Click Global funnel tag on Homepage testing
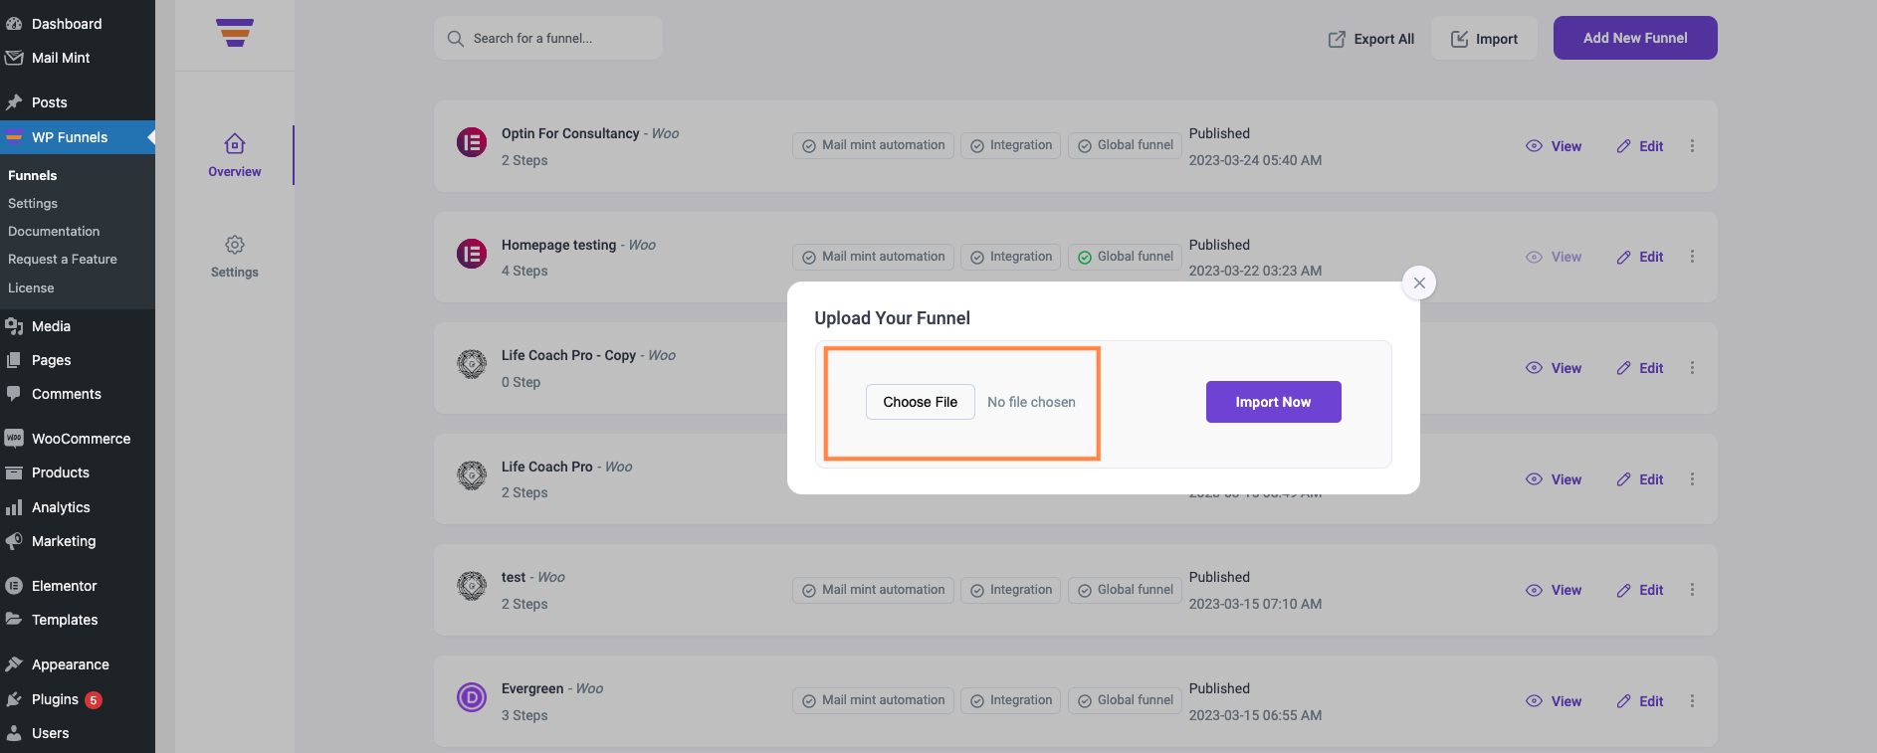The image size is (1877, 753). pos(1126,257)
